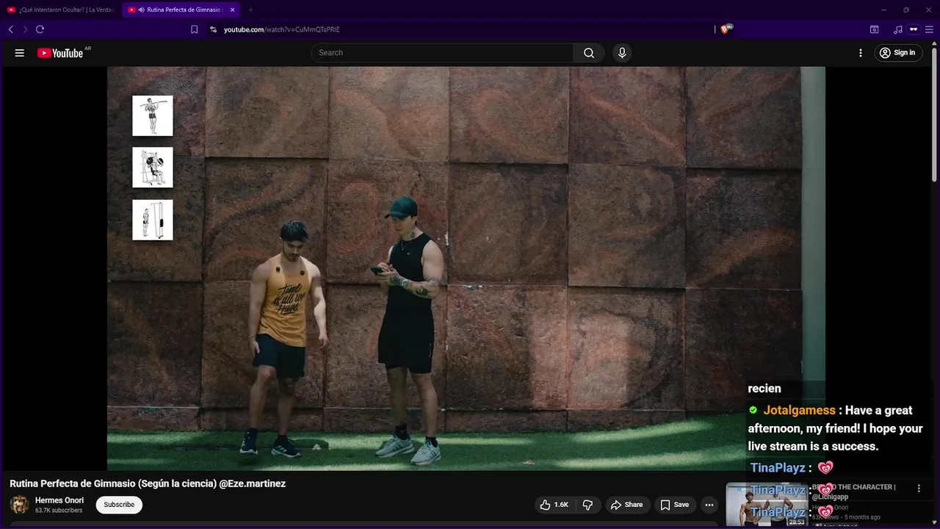Image resolution: width=940 pixels, height=529 pixels.
Task: Open YouTube settings three-dot menu in header
Action: [861, 53]
